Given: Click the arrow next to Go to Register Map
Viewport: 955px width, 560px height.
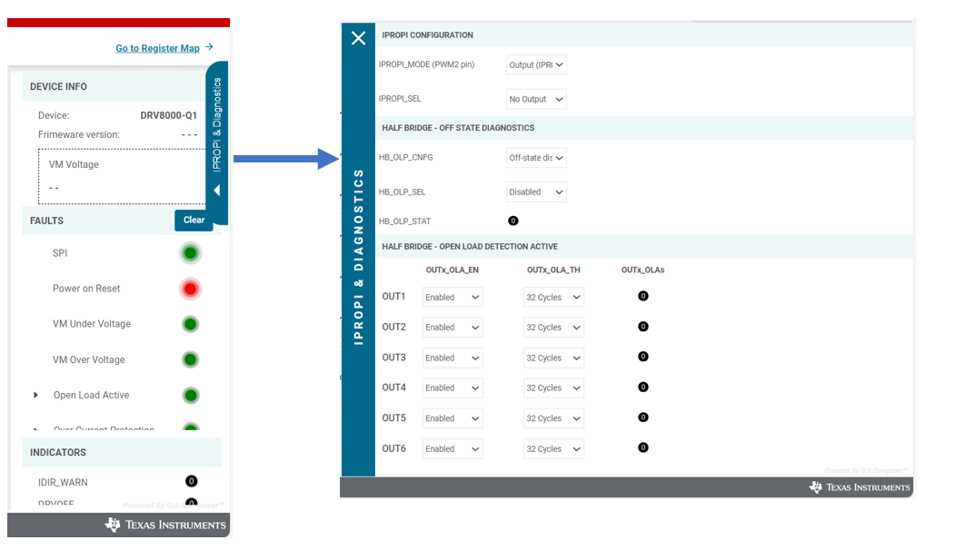Looking at the screenshot, I should point(210,47).
